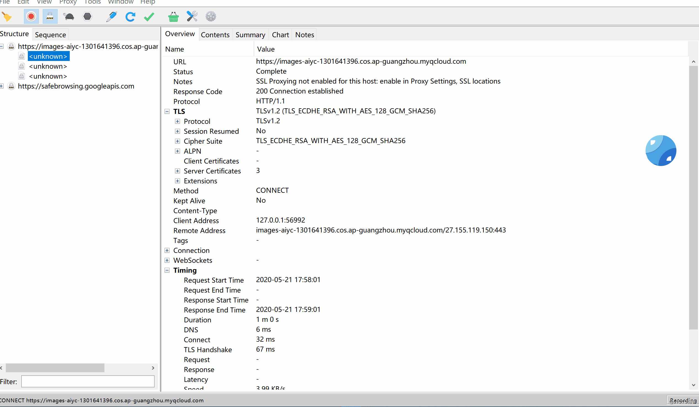Expand the Extensions row

point(178,181)
